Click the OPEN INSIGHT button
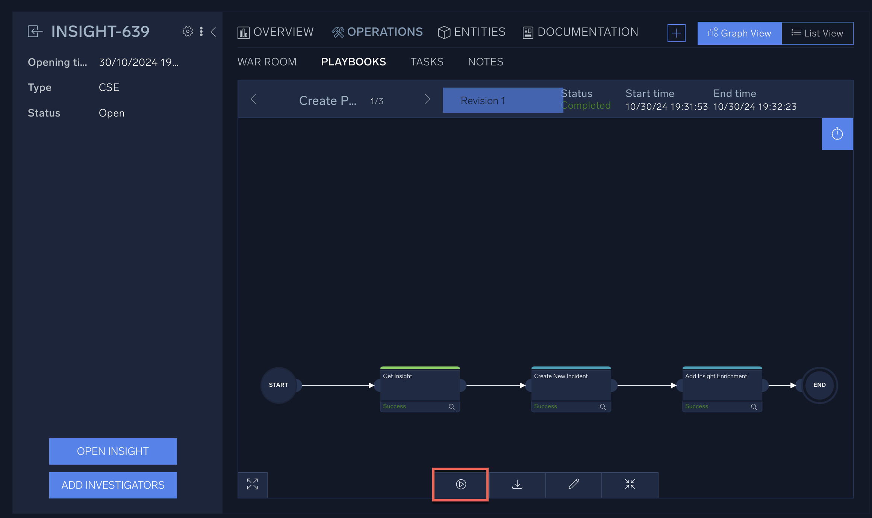Screen dimensions: 872x518 tap(113, 451)
